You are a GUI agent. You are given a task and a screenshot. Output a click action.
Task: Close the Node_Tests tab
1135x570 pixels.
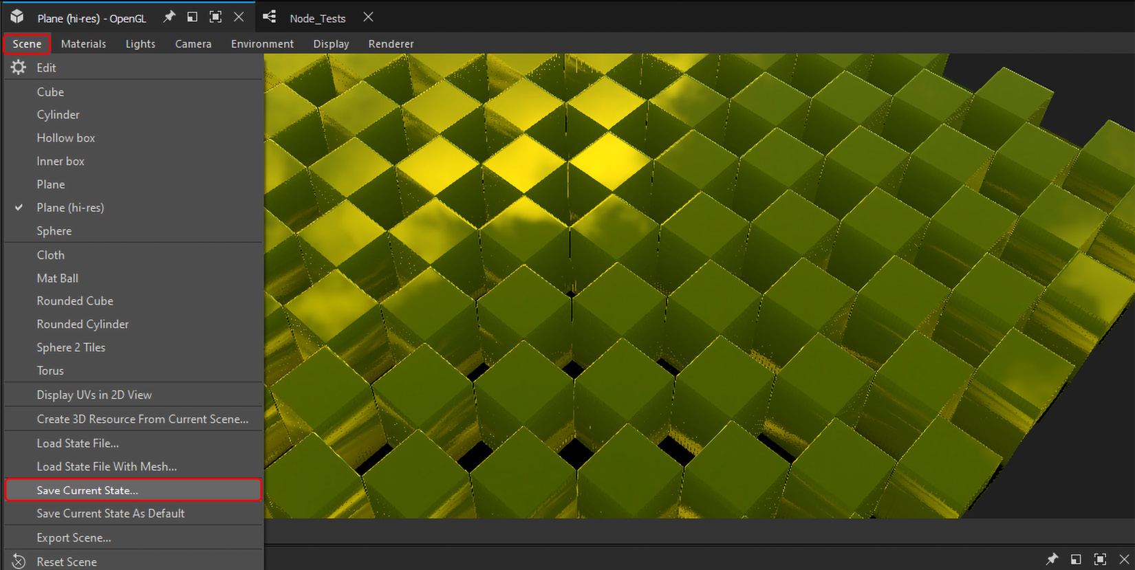(369, 17)
